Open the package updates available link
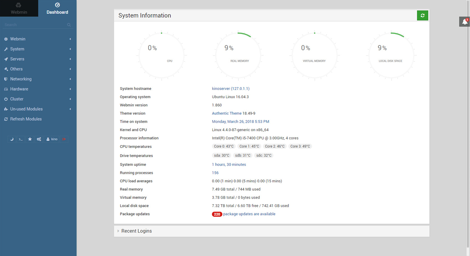This screenshot has height=256, width=470. [249, 214]
